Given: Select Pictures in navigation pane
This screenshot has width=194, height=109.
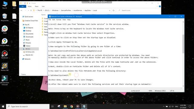Looking at the screenshot, I should (27, 43).
